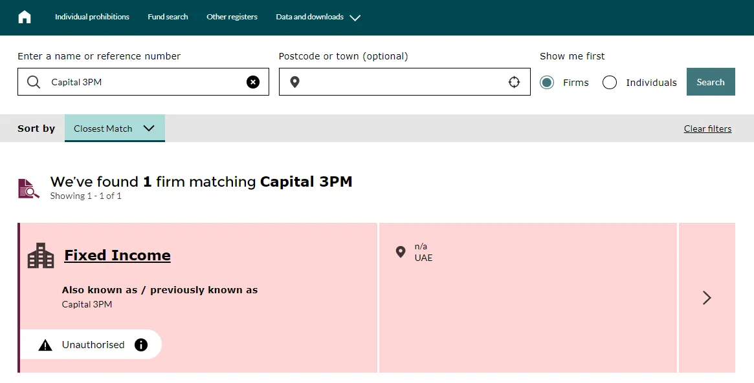Image resolution: width=754 pixels, height=383 pixels.
Task: Go to the home page icon
Action: (x=25, y=17)
